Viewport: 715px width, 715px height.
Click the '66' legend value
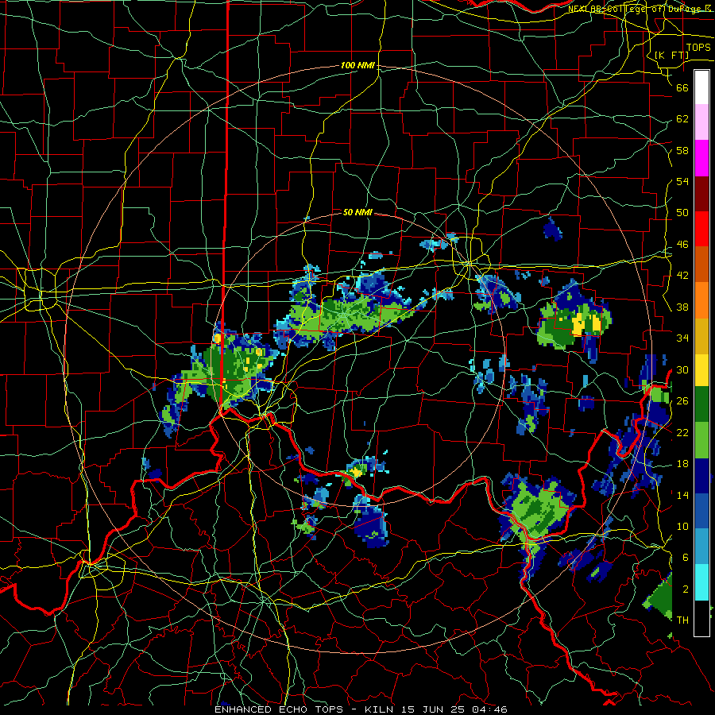tap(682, 87)
